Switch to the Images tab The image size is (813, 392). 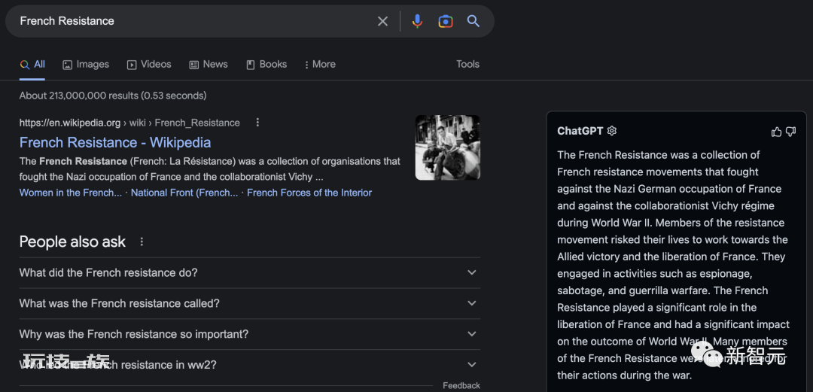point(86,64)
